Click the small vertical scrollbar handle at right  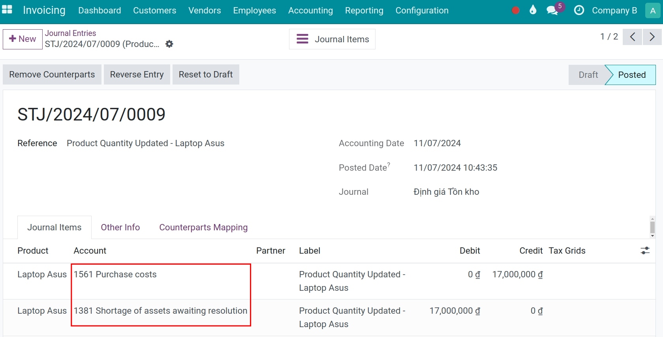tap(652, 227)
